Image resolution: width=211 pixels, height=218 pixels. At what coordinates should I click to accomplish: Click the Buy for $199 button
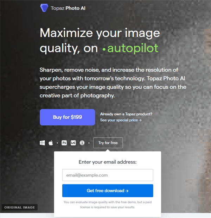point(67,117)
